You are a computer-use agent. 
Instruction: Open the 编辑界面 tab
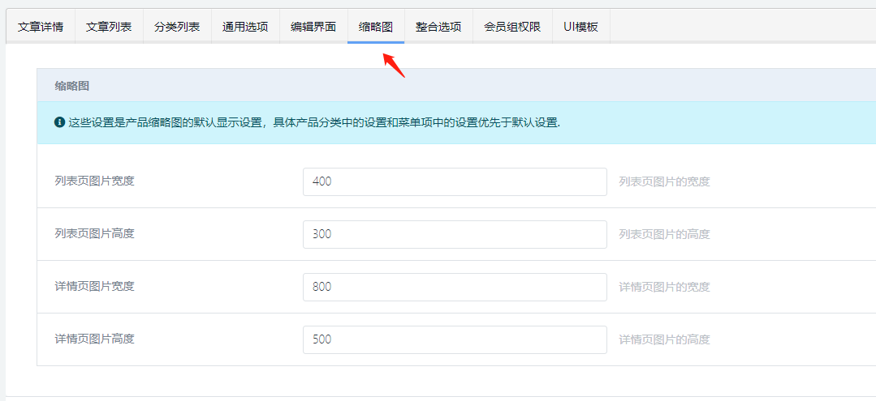point(313,27)
